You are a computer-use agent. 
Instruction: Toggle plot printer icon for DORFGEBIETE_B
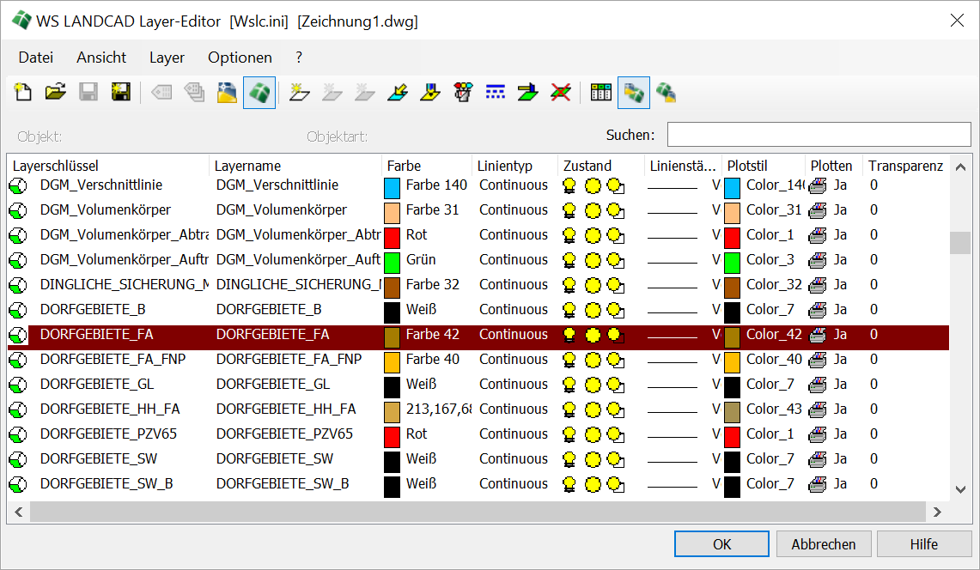point(818,310)
